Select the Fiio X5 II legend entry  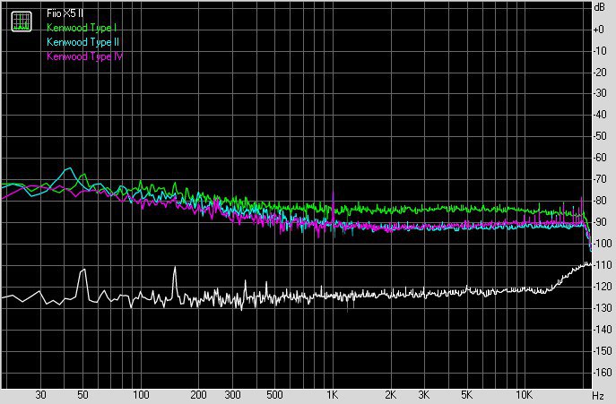point(65,13)
